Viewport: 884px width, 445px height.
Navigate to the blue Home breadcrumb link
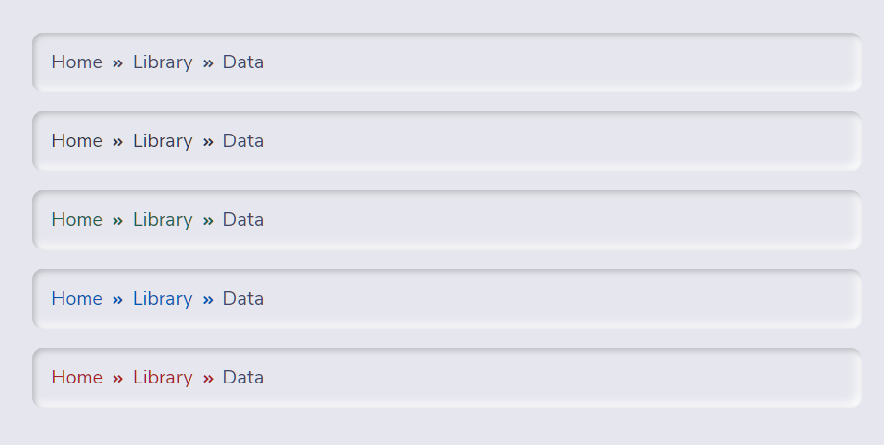tap(77, 299)
